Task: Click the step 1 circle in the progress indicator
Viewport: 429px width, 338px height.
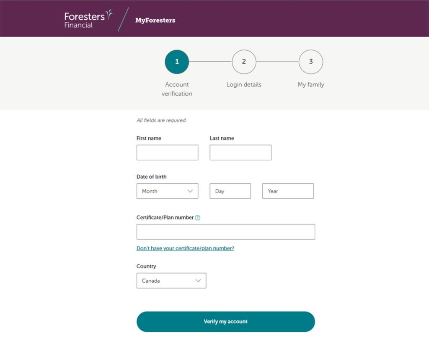Action: (x=177, y=62)
